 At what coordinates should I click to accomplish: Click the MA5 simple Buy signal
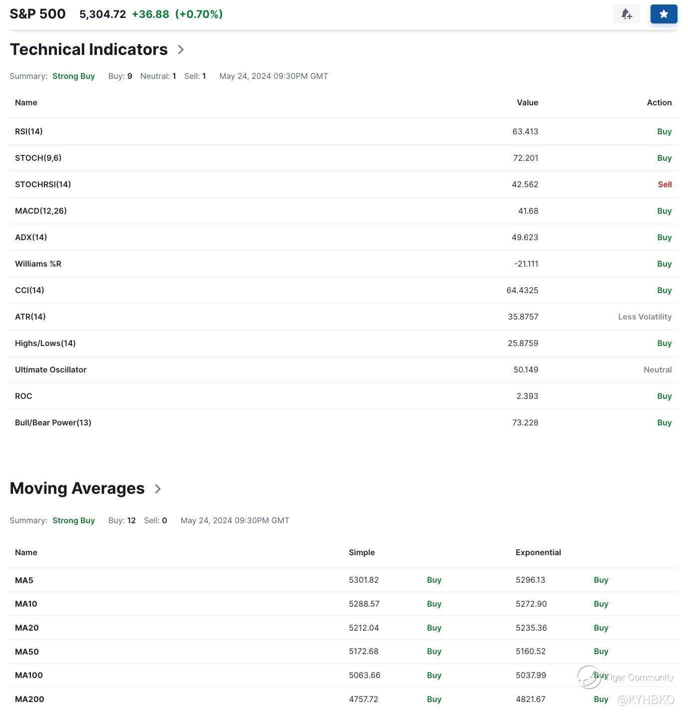coord(434,580)
